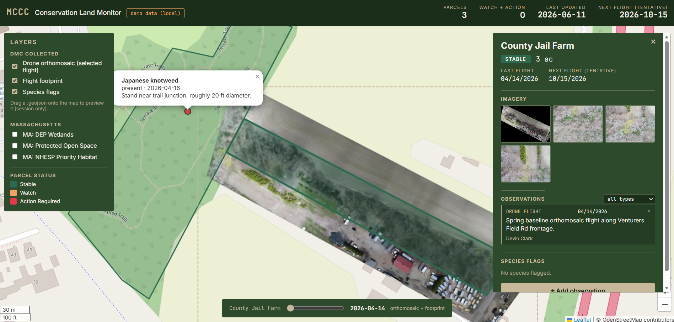Screen dimensions: 674x322
Task: Open the orthomosaic overview imagery thumbnail
Action: (526, 124)
